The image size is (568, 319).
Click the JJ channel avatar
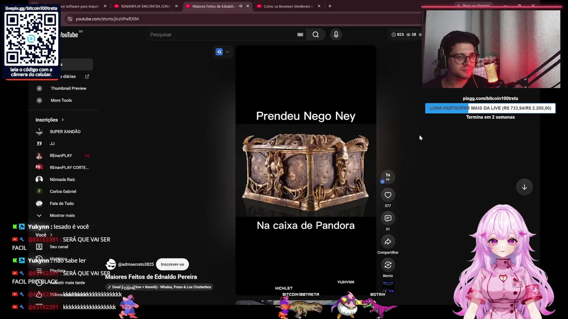39,144
